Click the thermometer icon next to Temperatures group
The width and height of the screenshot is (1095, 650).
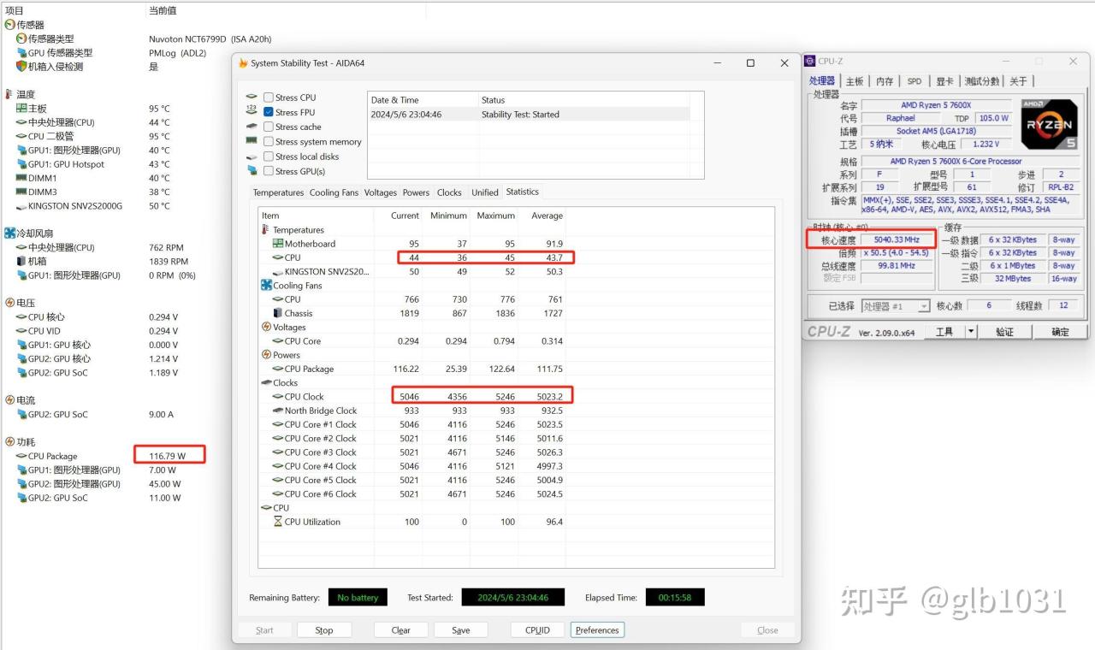pyautogui.click(x=265, y=230)
